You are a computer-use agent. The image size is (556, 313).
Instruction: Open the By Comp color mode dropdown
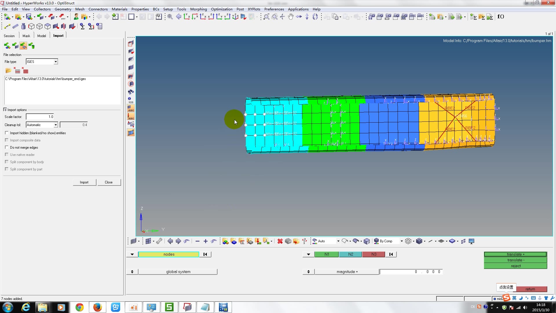(x=401, y=241)
